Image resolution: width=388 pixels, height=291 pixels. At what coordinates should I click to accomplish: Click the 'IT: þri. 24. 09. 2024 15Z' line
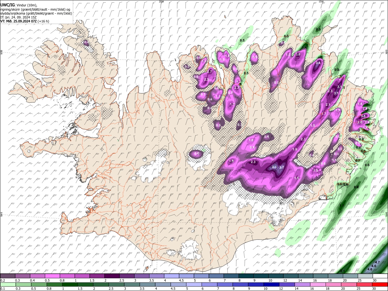pos(18,17)
